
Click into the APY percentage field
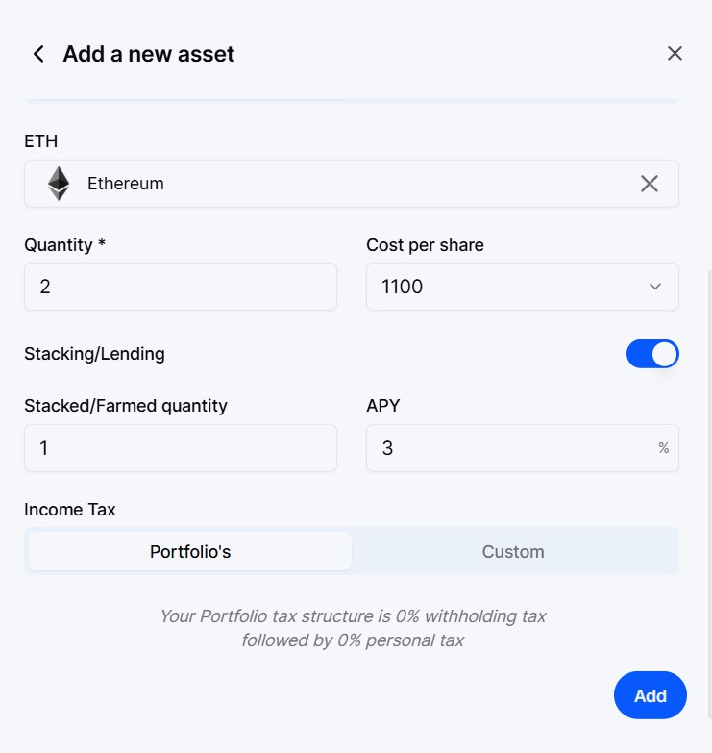(x=522, y=448)
